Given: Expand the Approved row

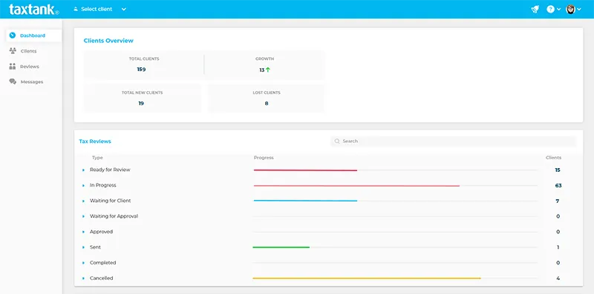Looking at the screenshot, I should (x=83, y=232).
